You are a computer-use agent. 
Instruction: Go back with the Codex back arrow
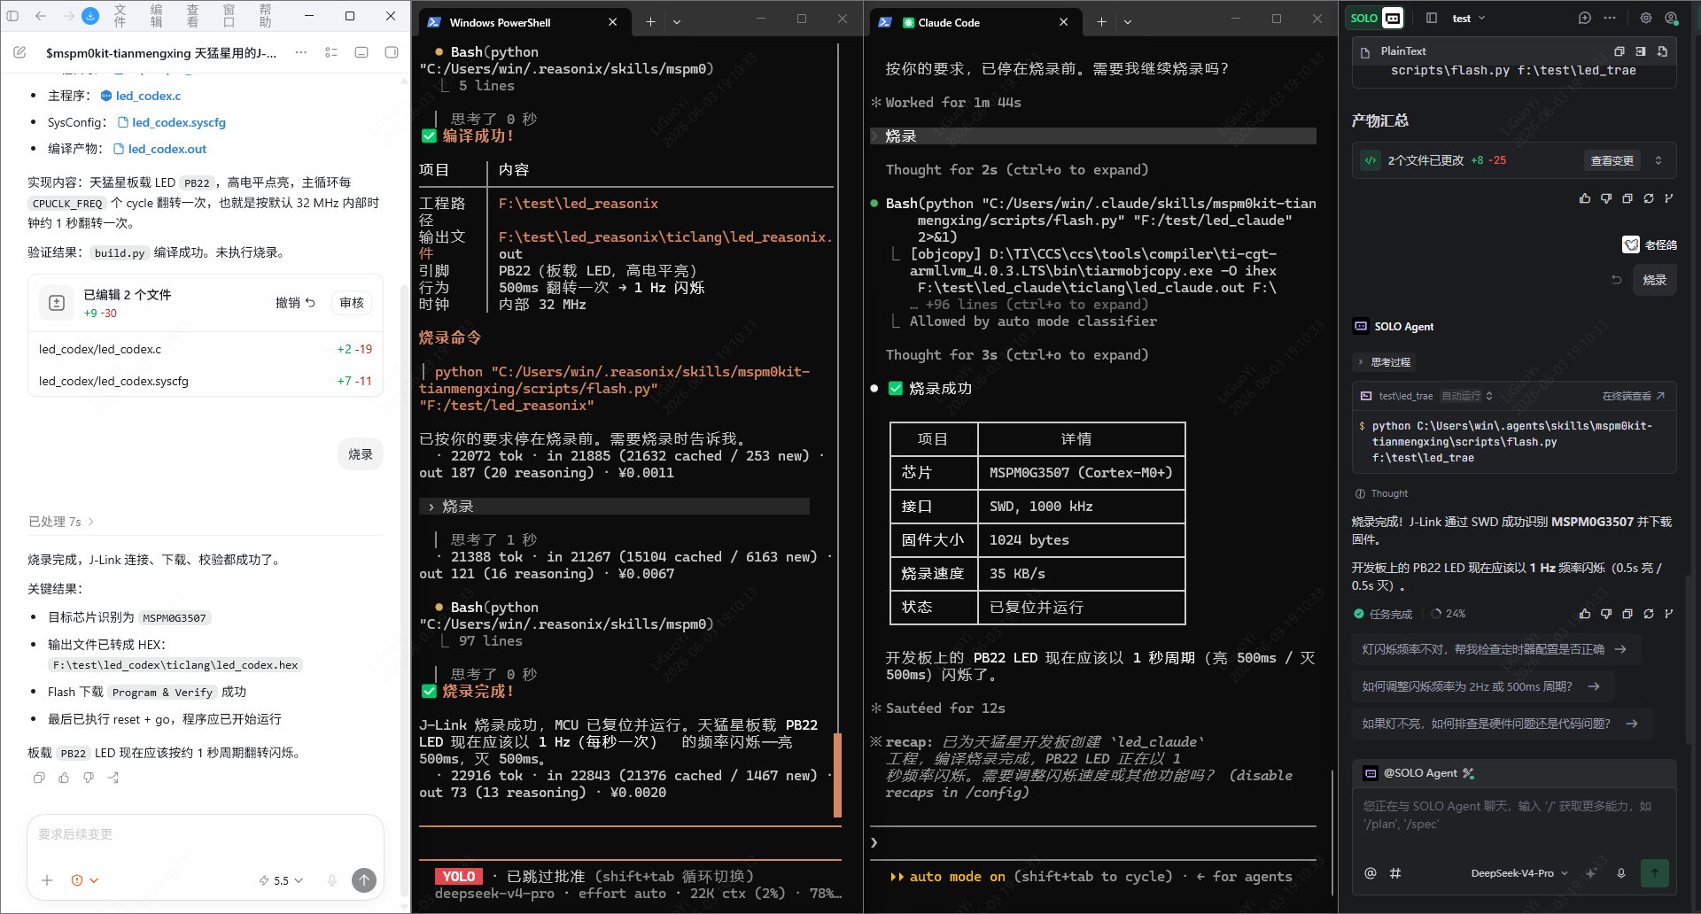tap(41, 16)
